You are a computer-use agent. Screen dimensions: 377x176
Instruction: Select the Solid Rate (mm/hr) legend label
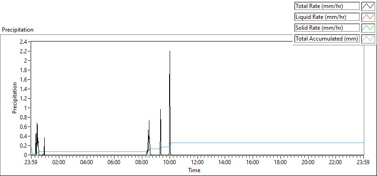pos(327,28)
